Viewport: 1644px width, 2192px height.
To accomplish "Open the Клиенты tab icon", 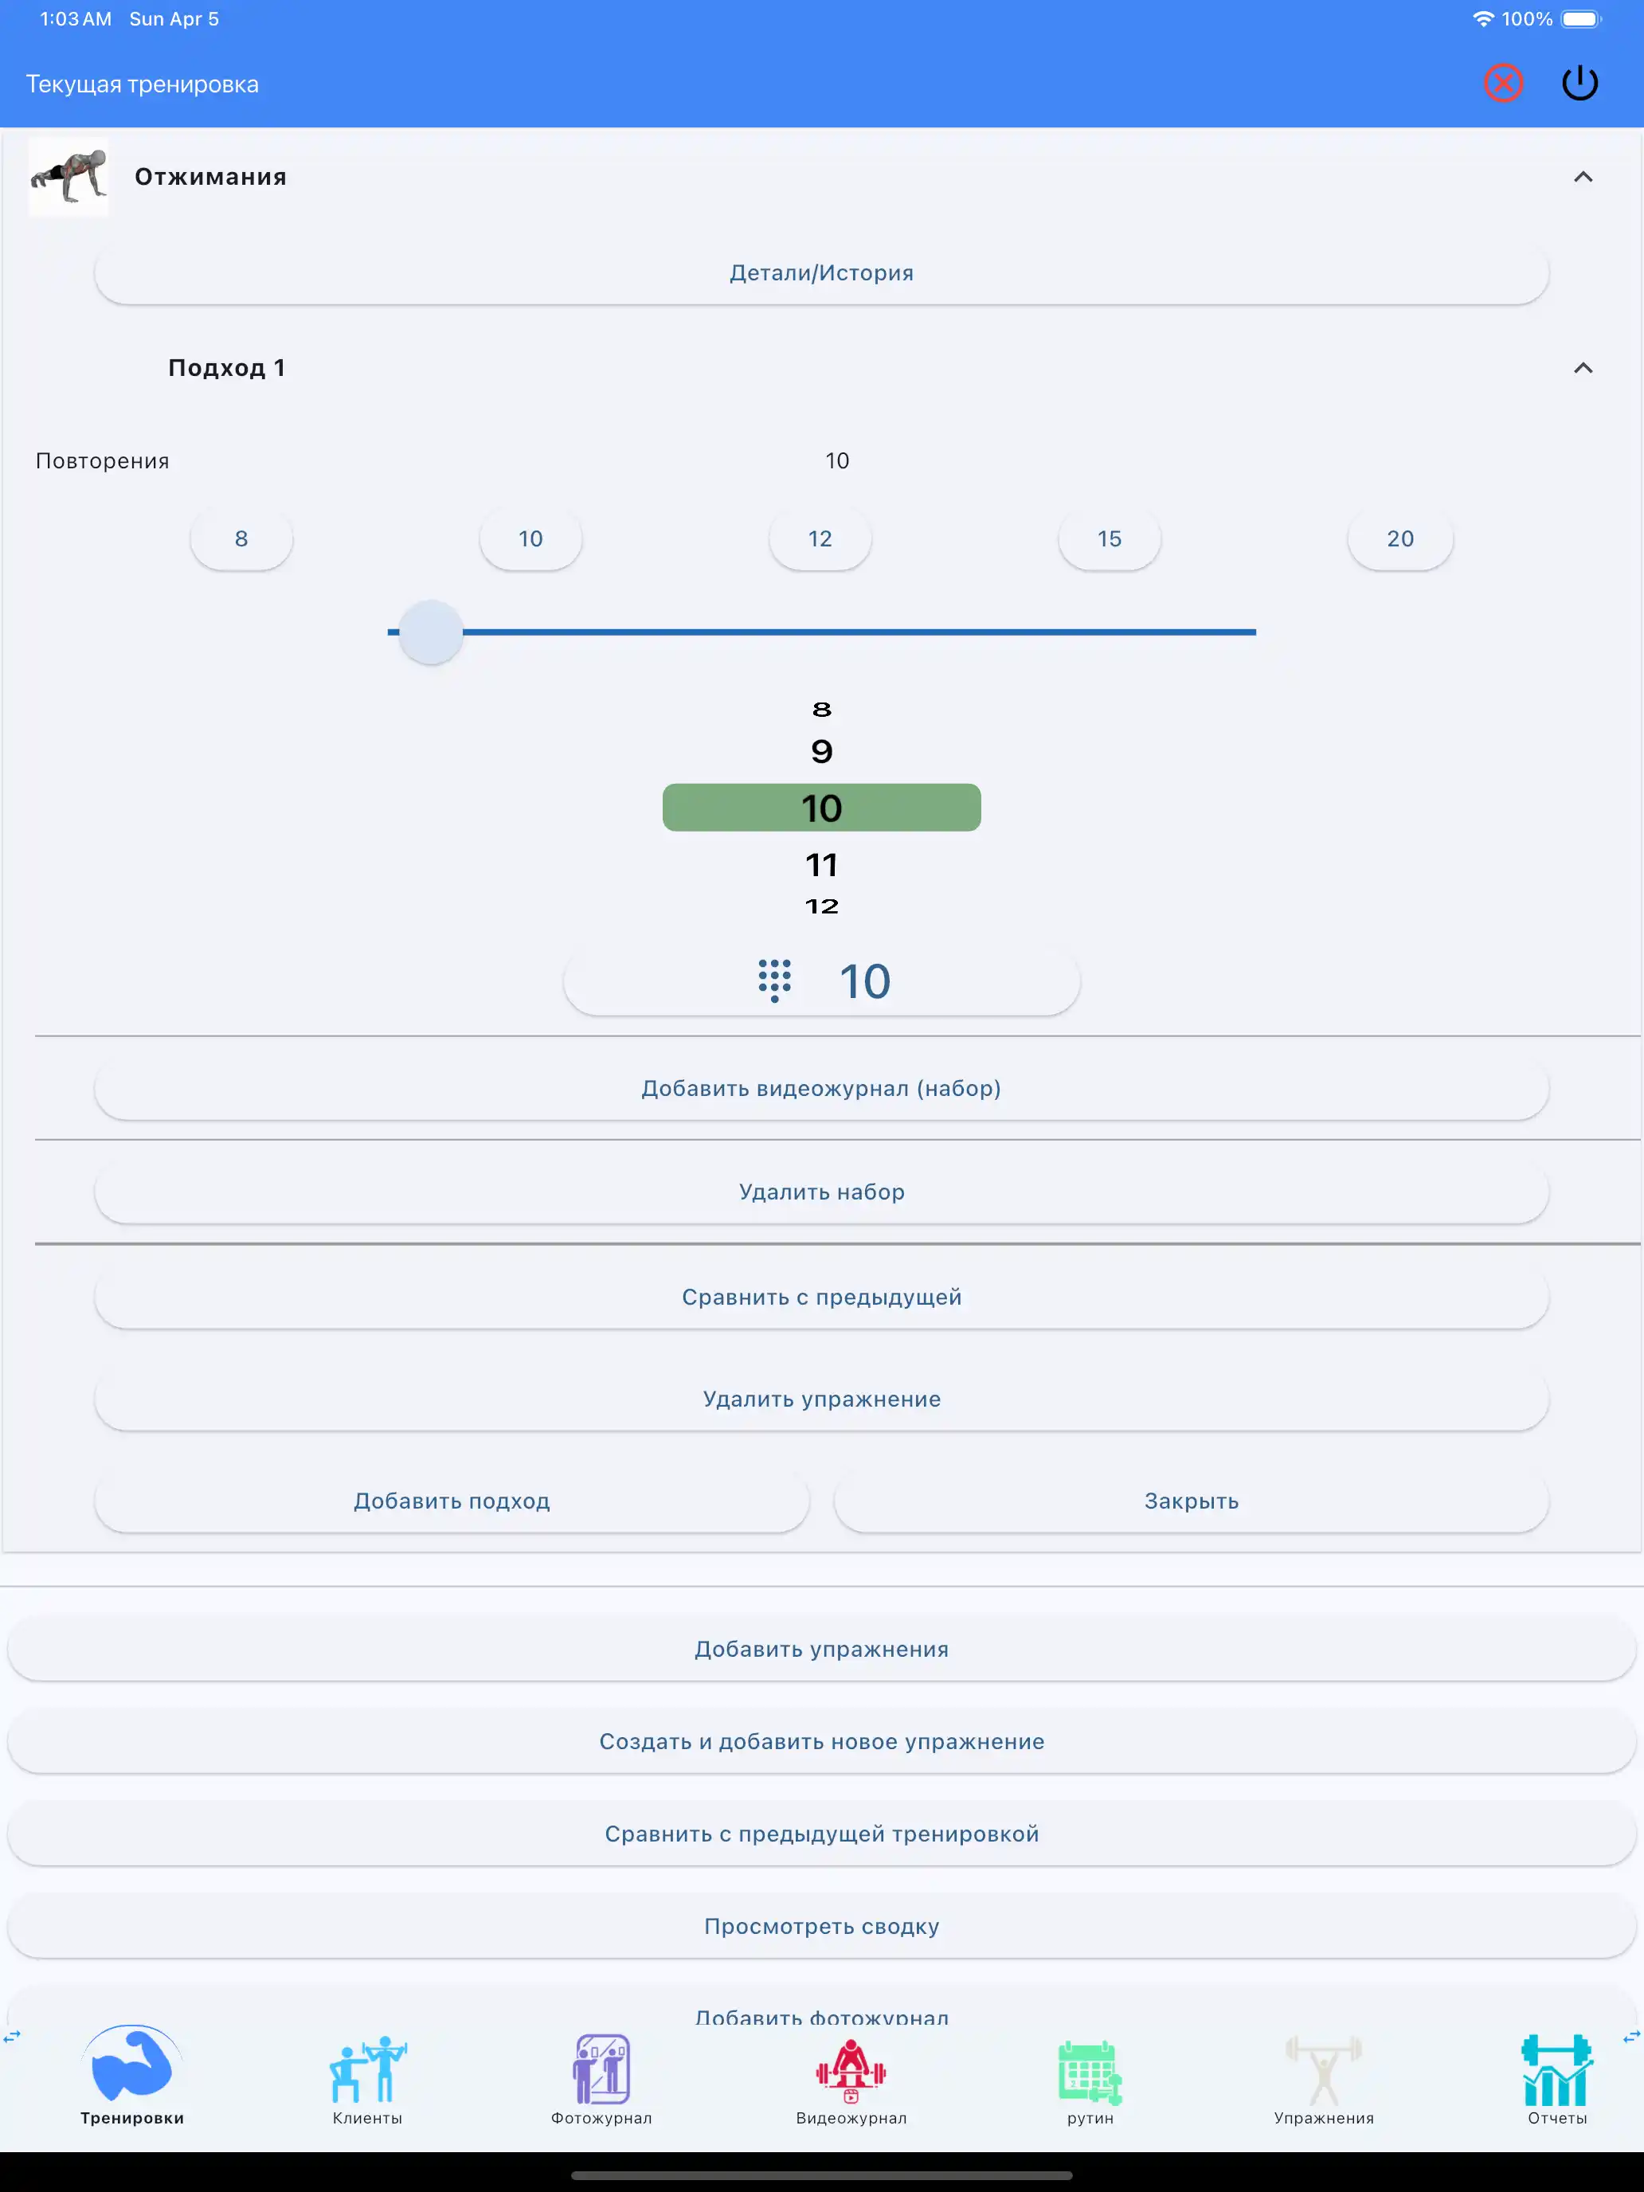I will pos(366,2069).
